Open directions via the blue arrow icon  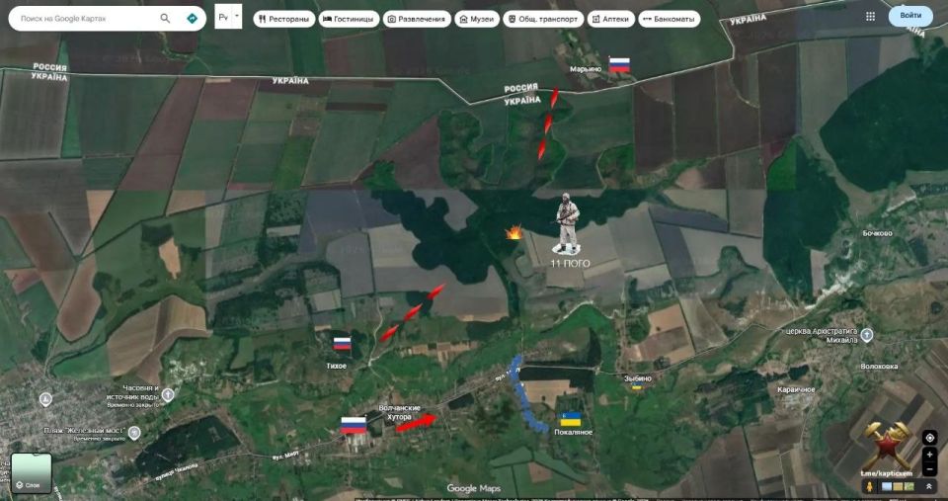pos(192,19)
